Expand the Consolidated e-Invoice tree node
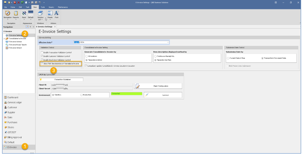This screenshot has width=305, height=155. click(4, 39)
